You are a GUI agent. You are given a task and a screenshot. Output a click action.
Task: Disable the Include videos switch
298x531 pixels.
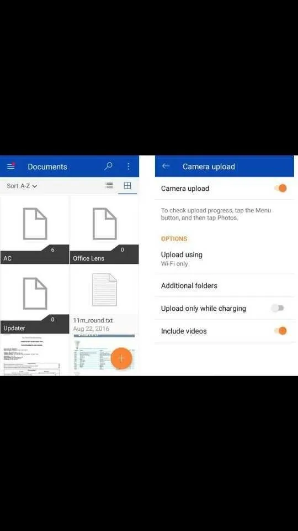pyautogui.click(x=280, y=331)
